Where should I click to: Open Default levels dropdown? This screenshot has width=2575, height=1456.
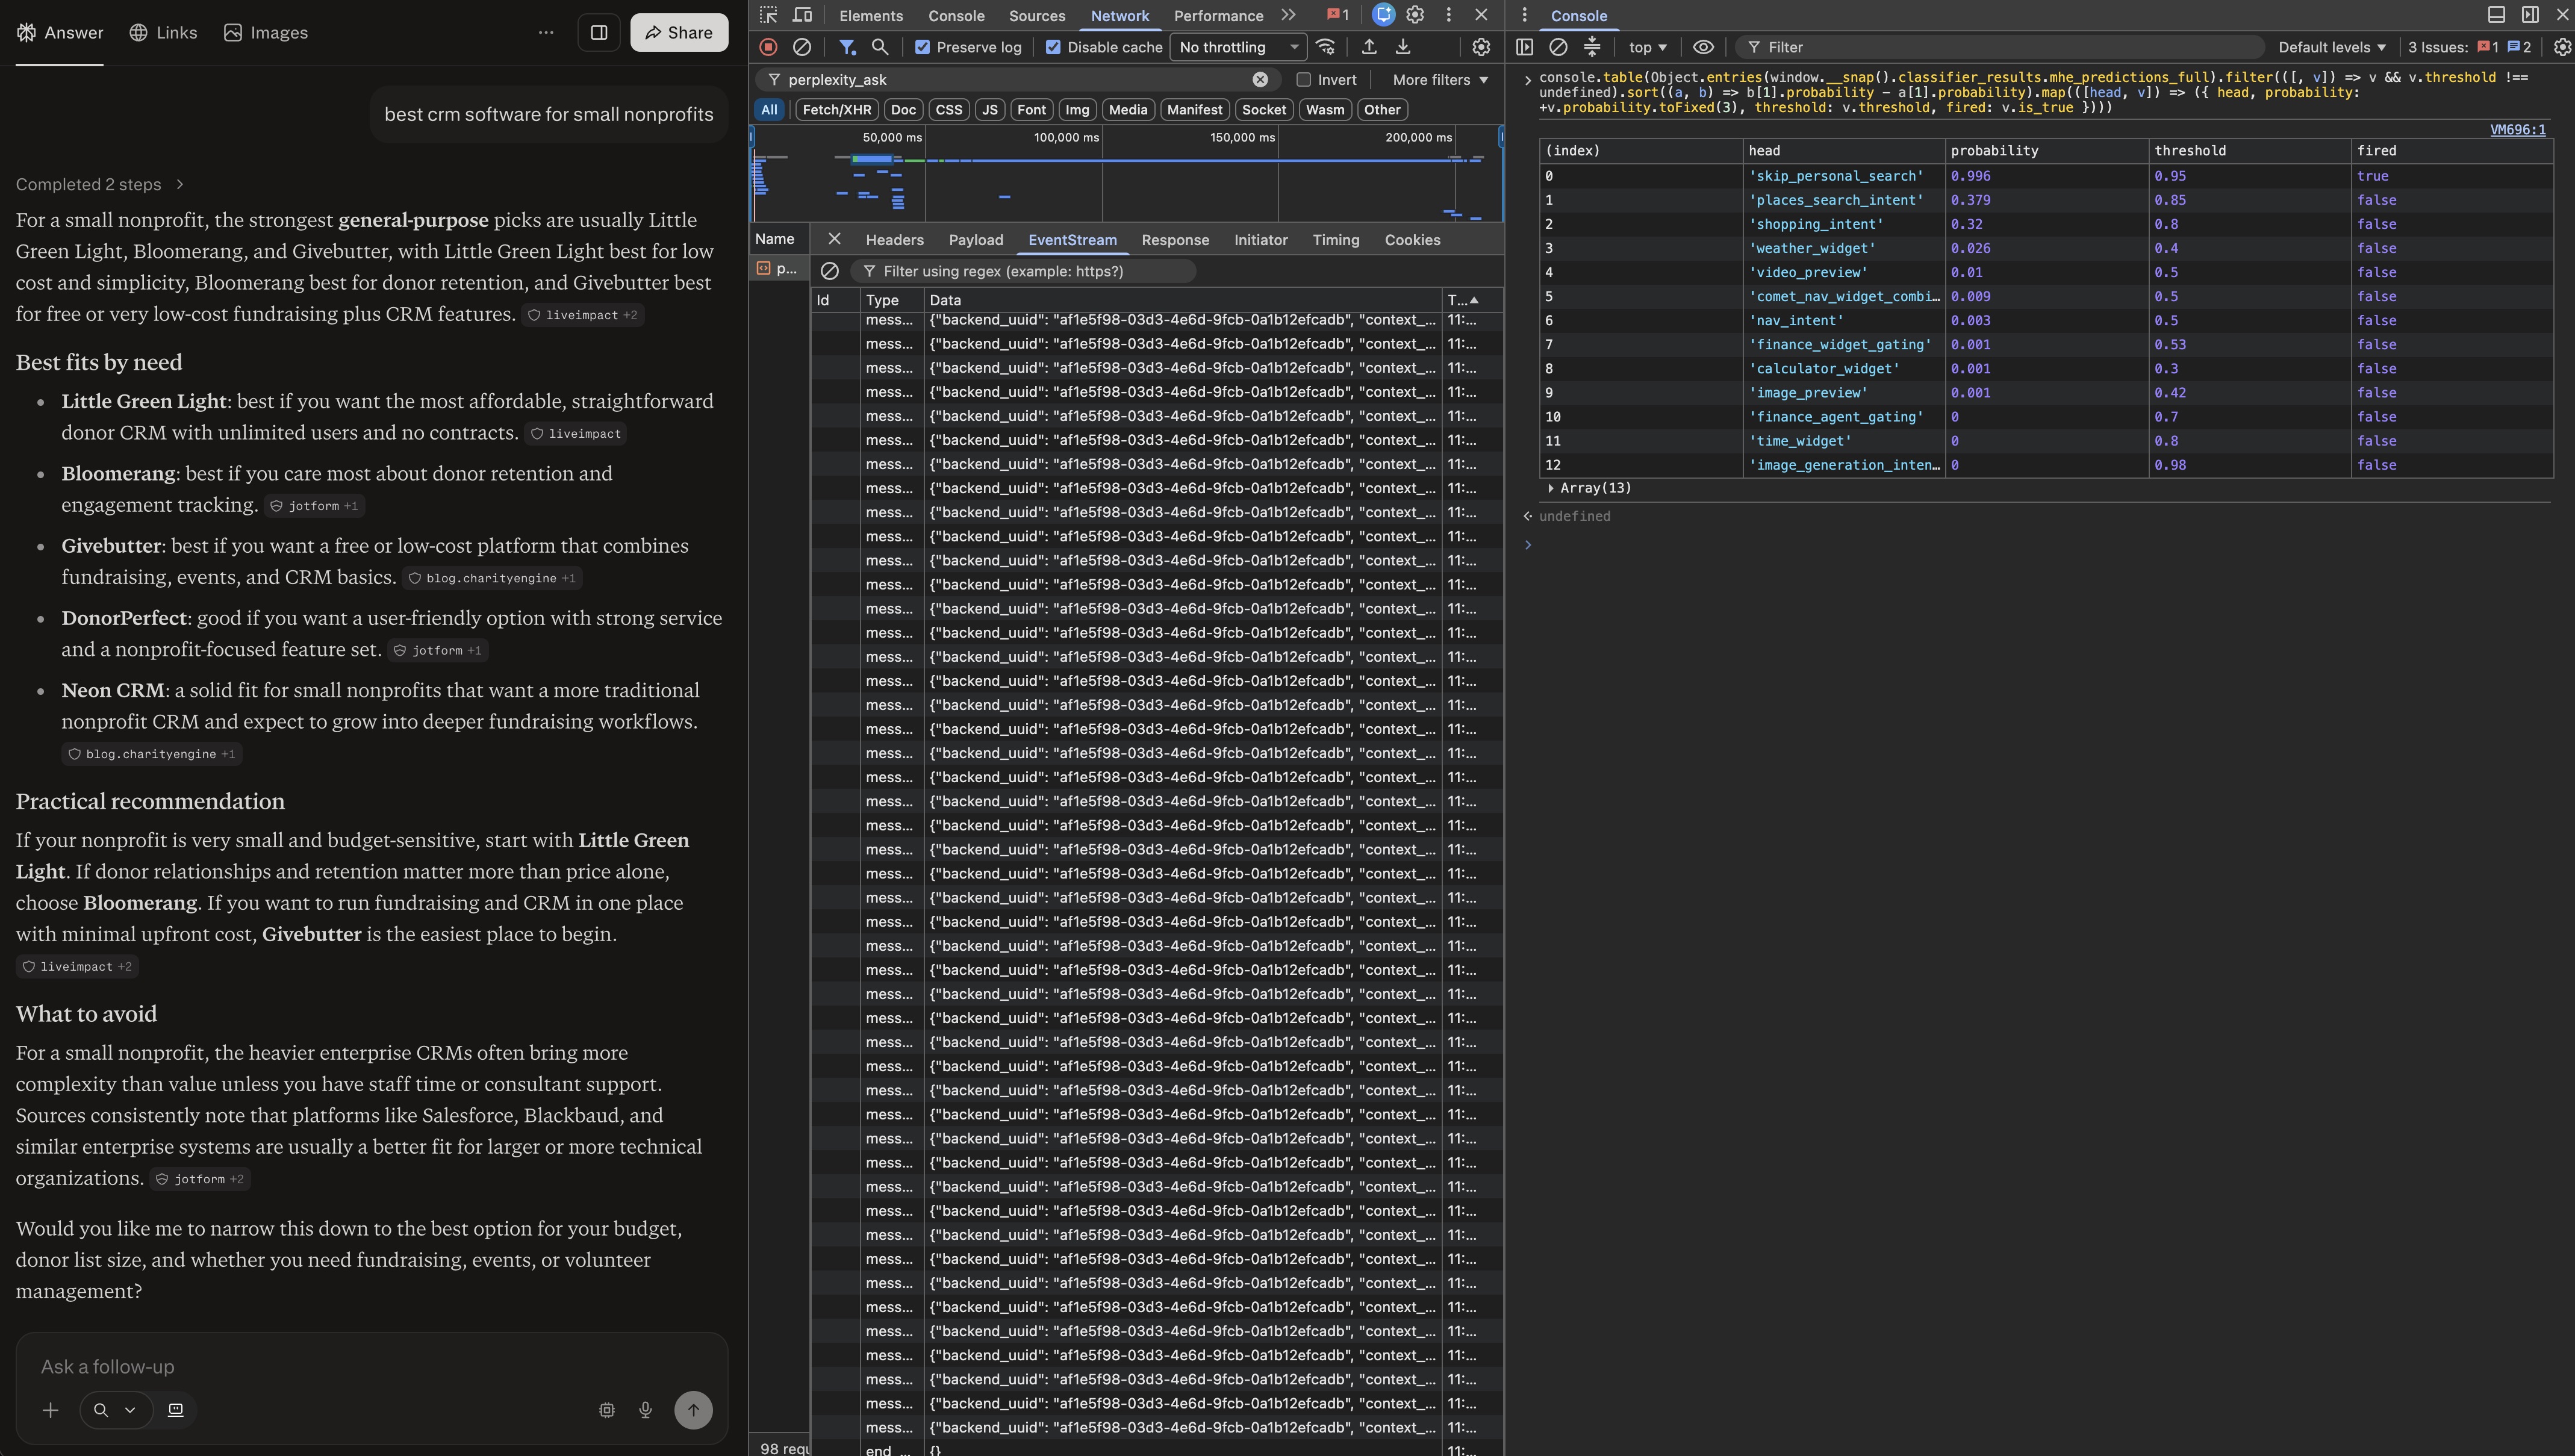coord(2332,47)
